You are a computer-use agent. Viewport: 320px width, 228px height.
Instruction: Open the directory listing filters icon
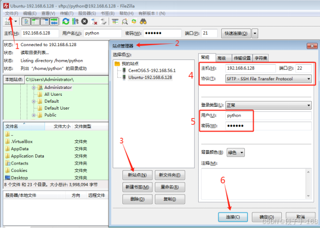pos(115,21)
